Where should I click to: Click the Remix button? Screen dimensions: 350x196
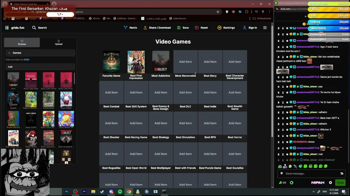click(x=130, y=27)
